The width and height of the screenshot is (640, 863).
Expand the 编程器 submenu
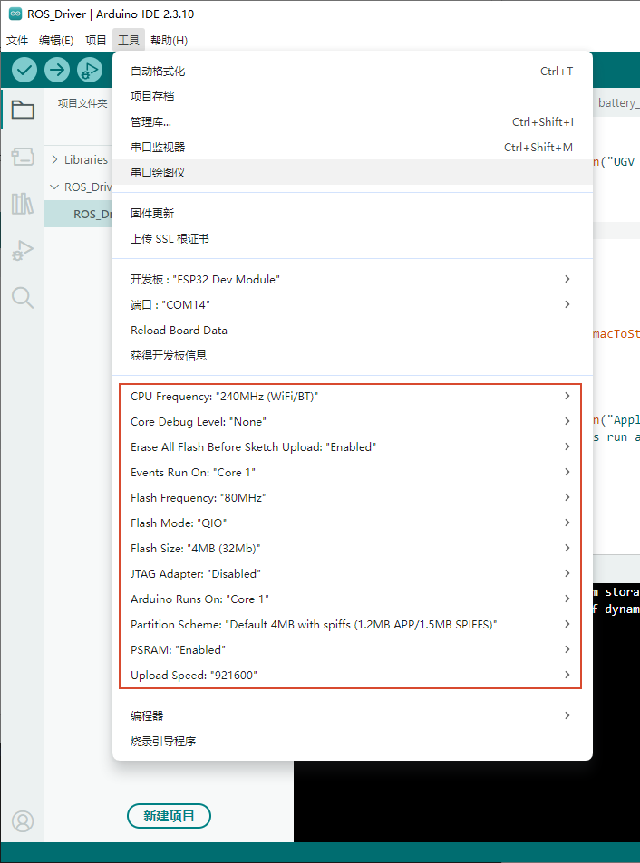(x=353, y=715)
